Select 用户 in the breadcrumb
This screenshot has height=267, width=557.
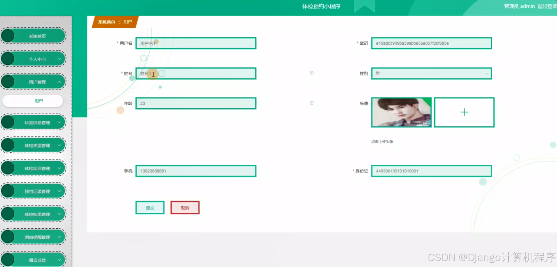128,21
